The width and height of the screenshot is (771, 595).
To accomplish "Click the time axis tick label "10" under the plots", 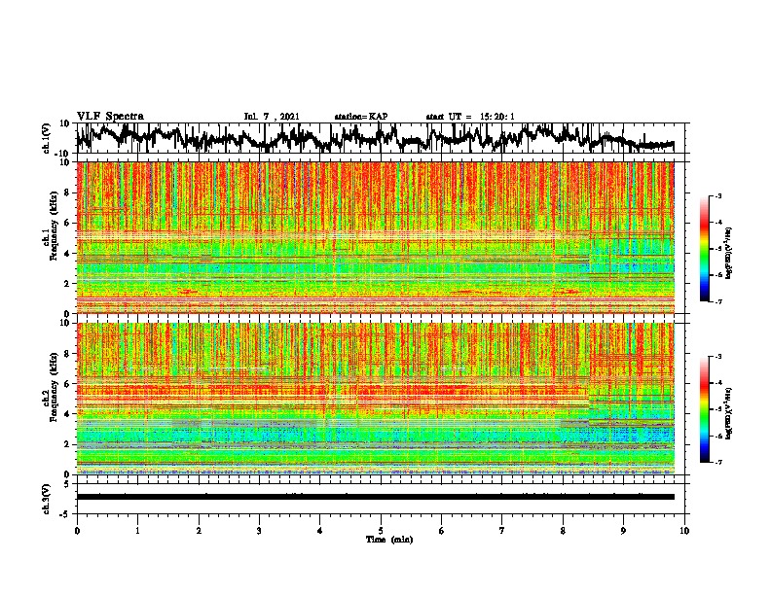I will 684,531.
